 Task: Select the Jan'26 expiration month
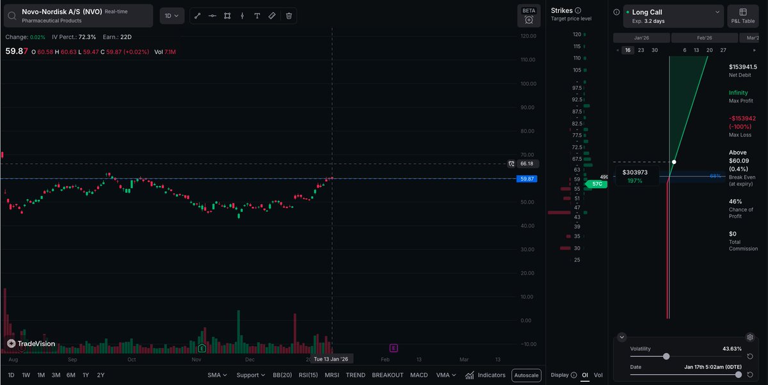(x=641, y=38)
